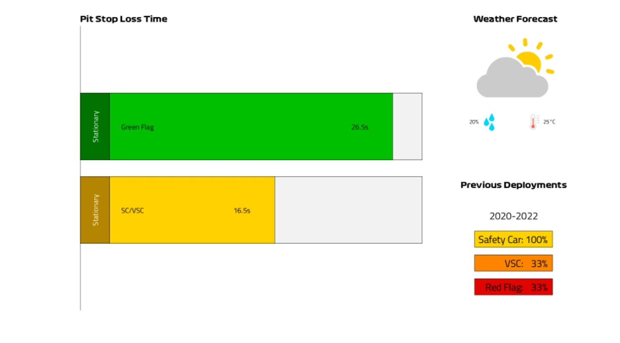Click the Red Flag: 33% box

(513, 287)
